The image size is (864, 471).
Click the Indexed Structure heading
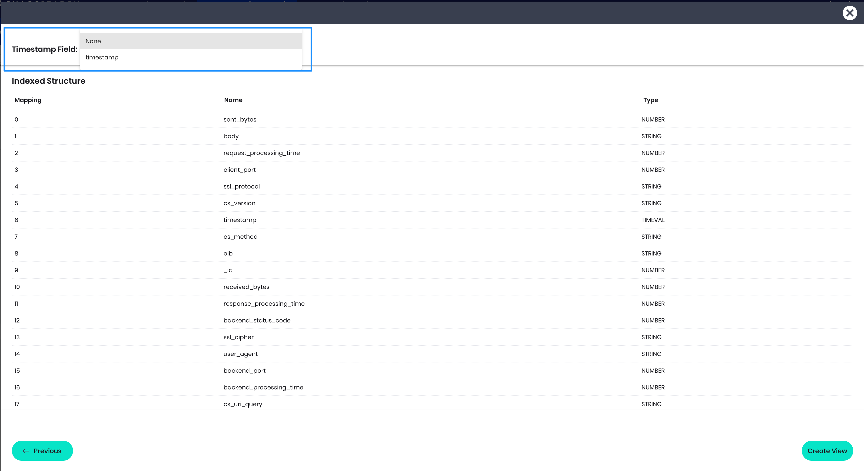[x=49, y=81]
